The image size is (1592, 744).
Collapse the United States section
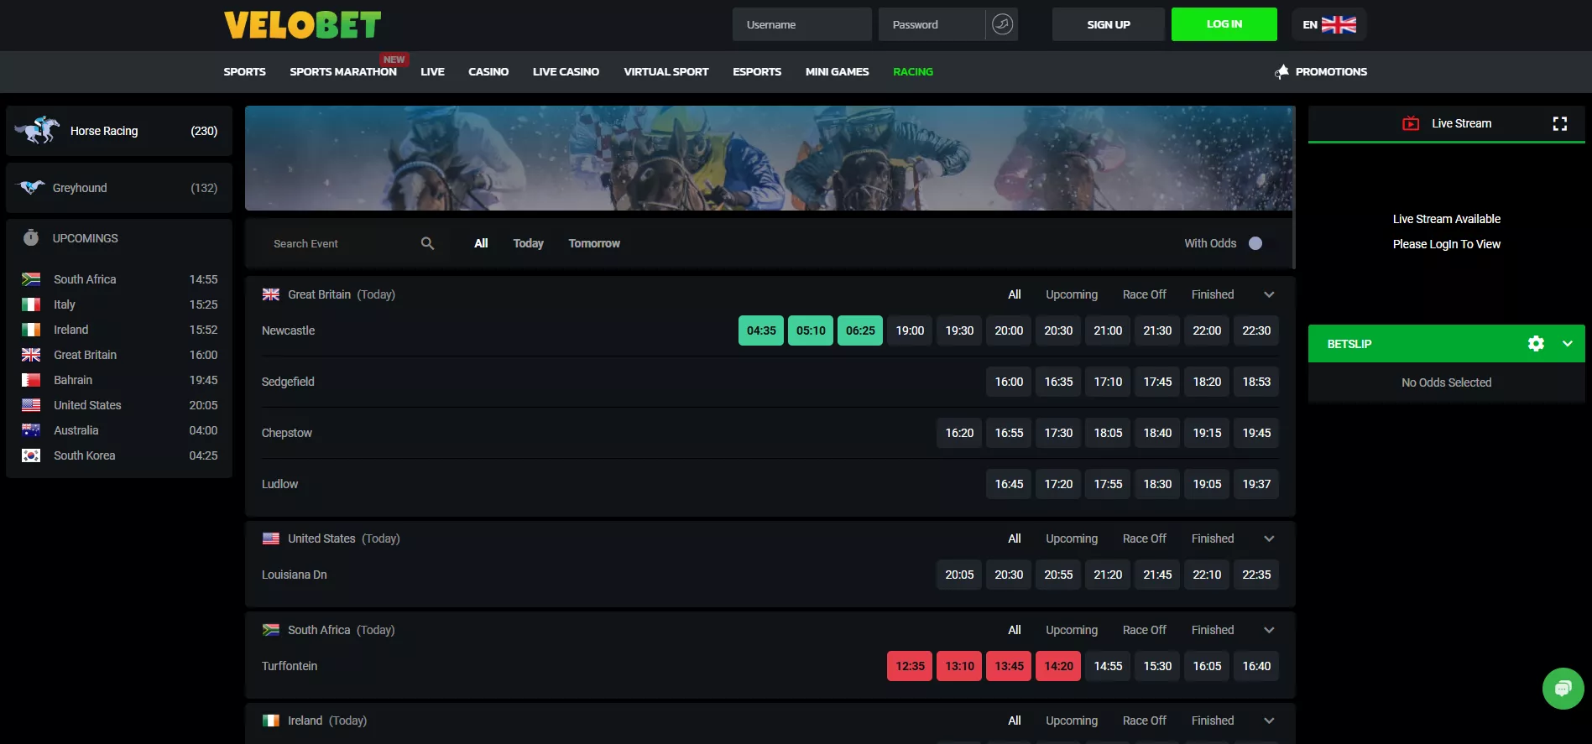[x=1269, y=538]
